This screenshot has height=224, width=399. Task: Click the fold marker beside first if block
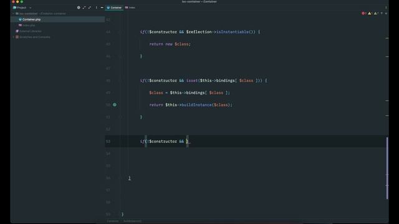coord(120,32)
